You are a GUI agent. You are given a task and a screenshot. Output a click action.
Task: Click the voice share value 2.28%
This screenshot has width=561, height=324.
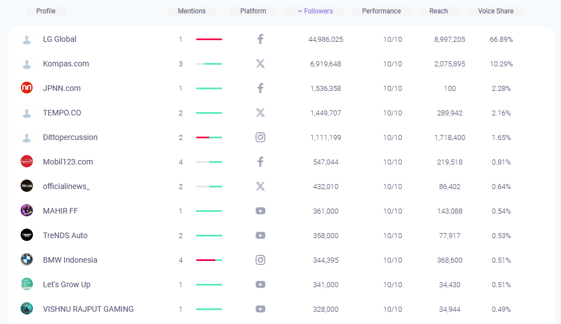coord(501,88)
